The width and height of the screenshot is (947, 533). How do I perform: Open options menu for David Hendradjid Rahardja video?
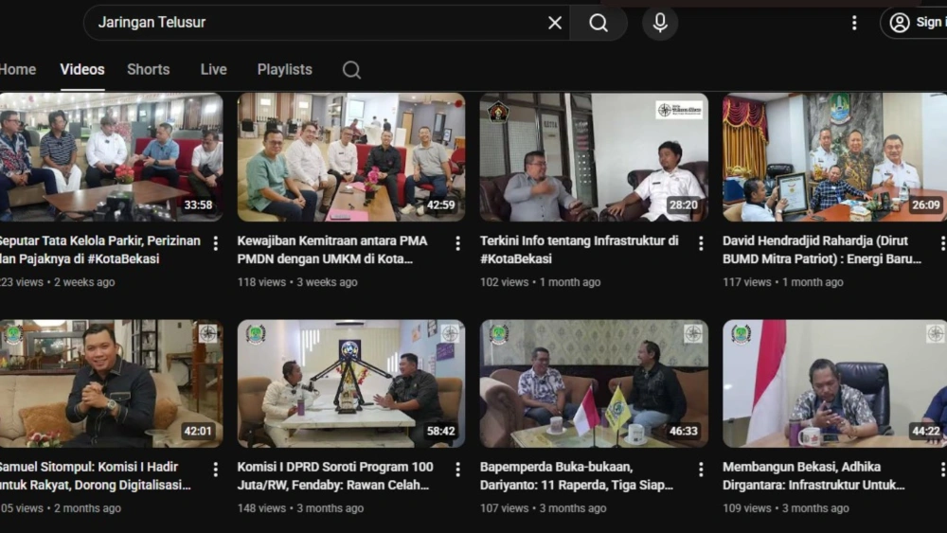[942, 243]
